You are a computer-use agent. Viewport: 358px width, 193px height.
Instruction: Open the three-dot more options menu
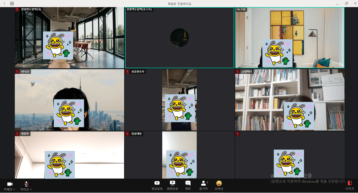click(x=4, y=4)
